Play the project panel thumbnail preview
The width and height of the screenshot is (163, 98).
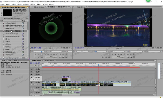[x=2, y=15]
